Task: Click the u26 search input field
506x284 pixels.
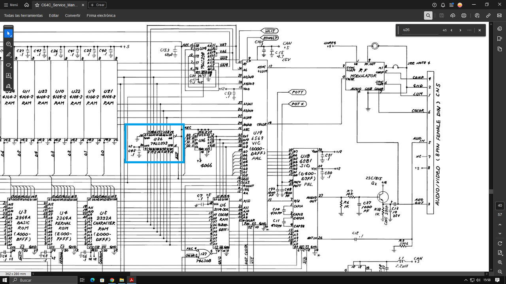Action: point(420,30)
